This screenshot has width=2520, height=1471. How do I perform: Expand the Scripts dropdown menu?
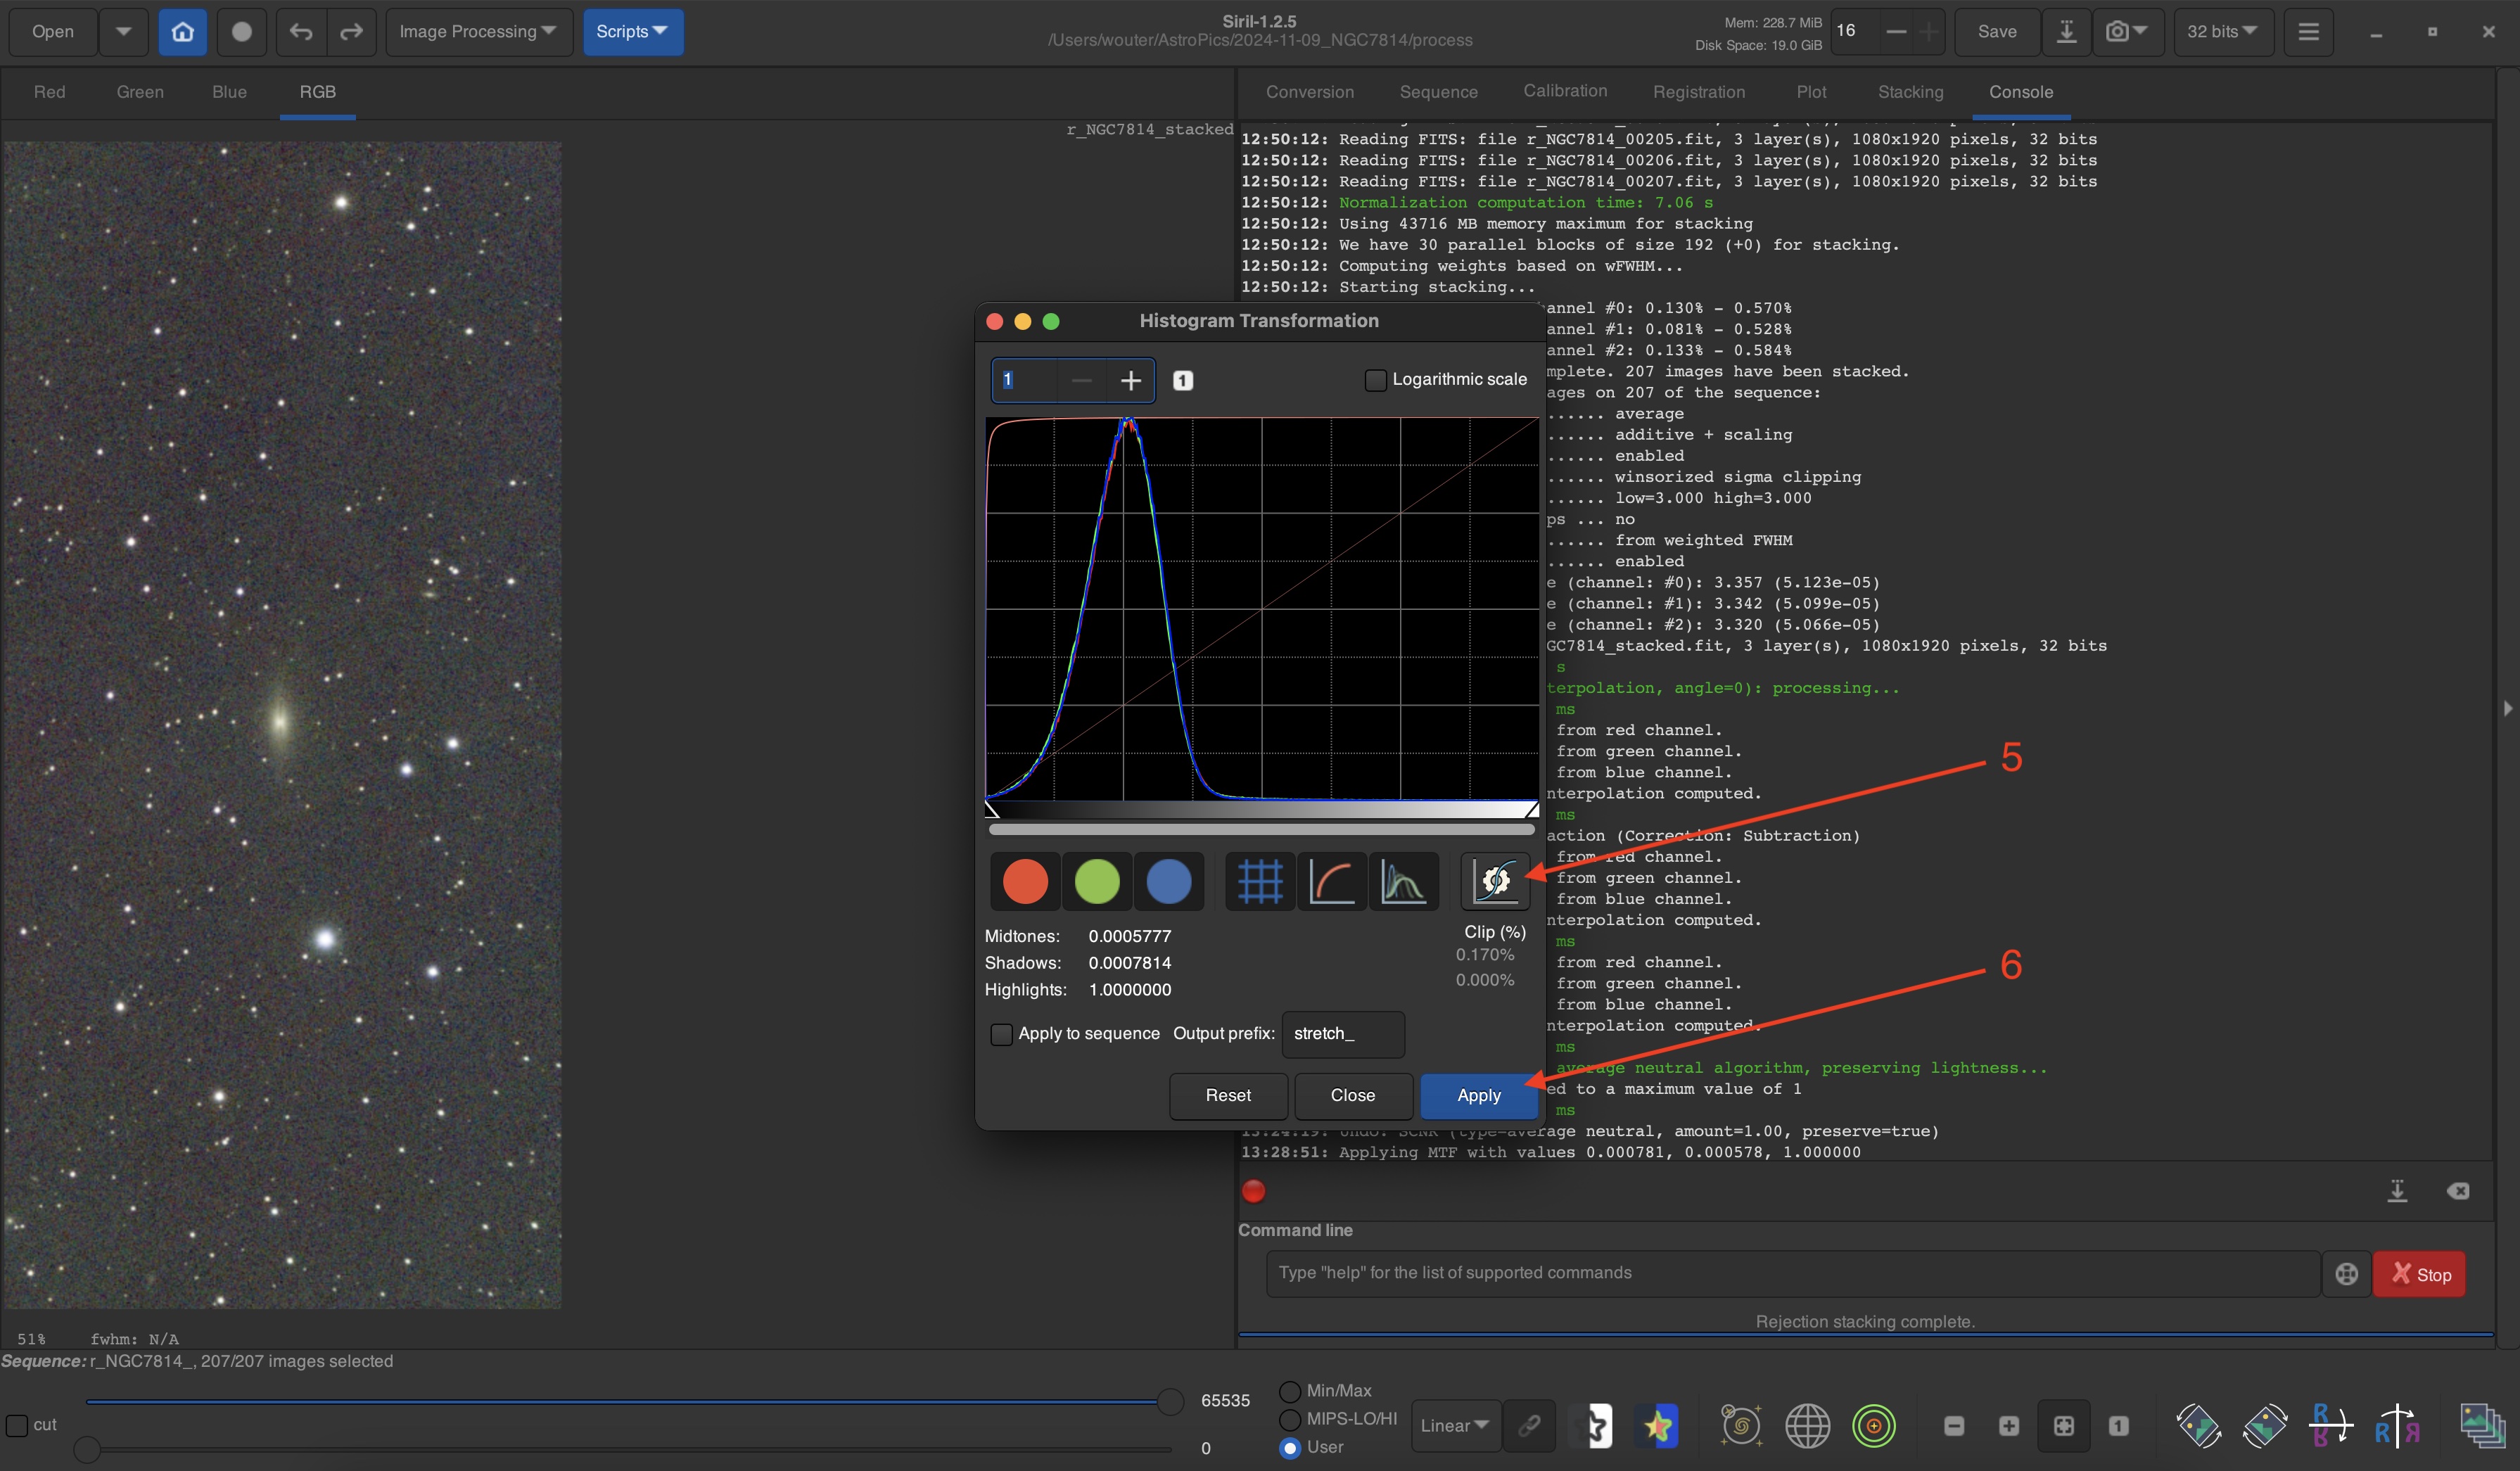[x=632, y=32]
